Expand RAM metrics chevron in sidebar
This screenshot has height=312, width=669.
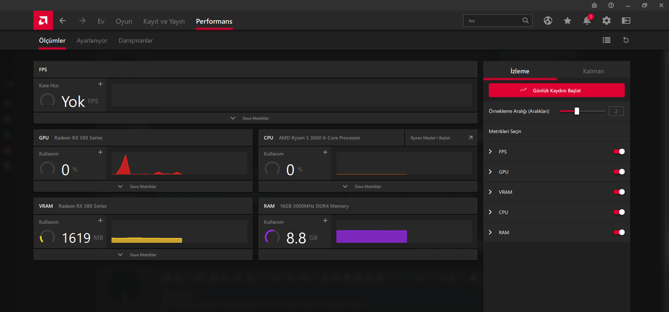point(490,232)
